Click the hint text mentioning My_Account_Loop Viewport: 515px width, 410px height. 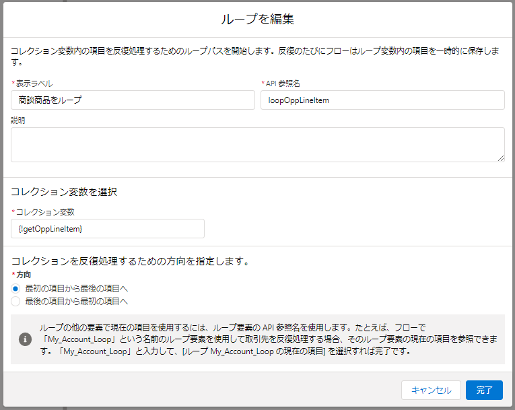point(269,339)
